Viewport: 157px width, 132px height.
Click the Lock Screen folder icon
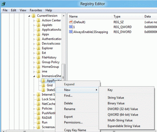[x=38, y=99]
